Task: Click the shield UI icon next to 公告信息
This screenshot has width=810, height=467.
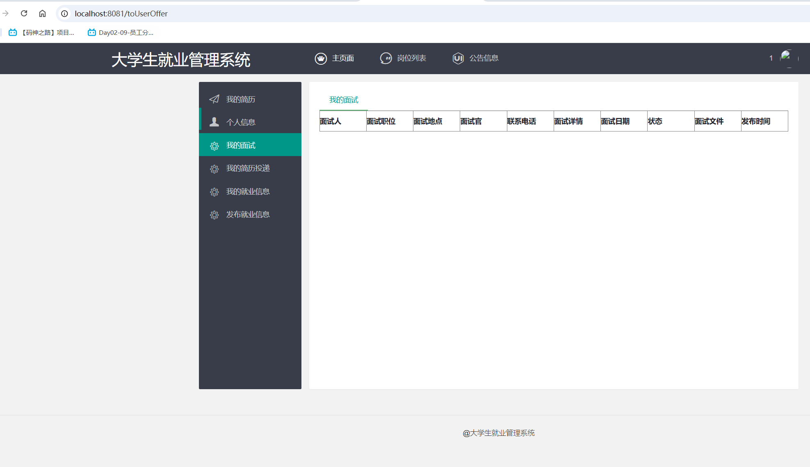Action: coord(458,59)
